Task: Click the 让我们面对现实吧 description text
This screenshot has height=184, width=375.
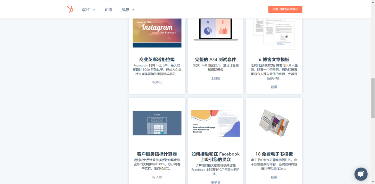Action: click(274, 72)
